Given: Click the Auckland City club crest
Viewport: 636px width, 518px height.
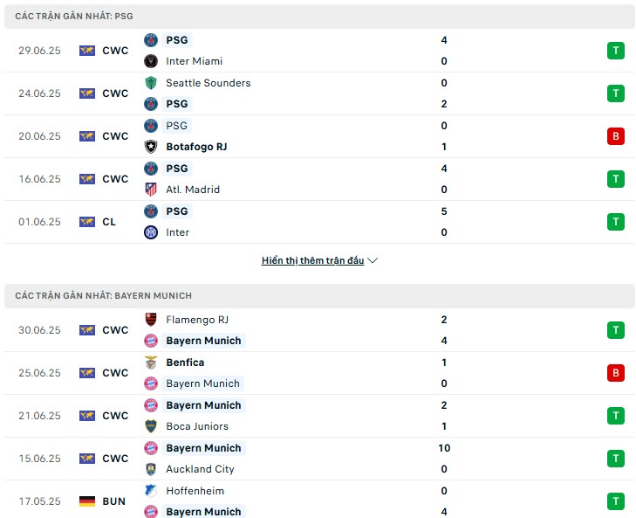Looking at the screenshot, I should point(151,469).
